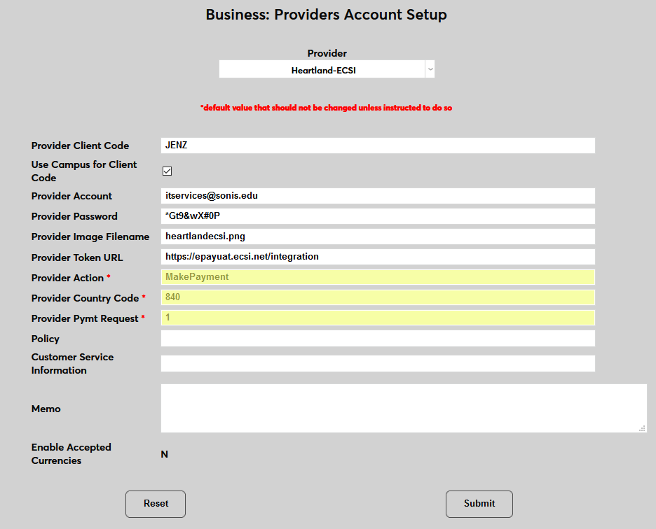
Task: Click the Use Campus for Client Code label
Action: [84, 171]
